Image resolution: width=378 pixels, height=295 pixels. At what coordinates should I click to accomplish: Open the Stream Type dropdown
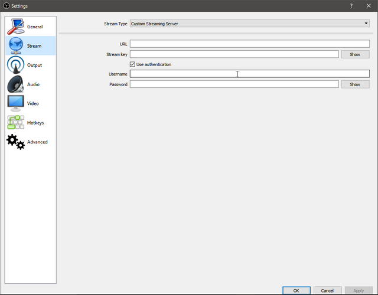pyautogui.click(x=250, y=24)
